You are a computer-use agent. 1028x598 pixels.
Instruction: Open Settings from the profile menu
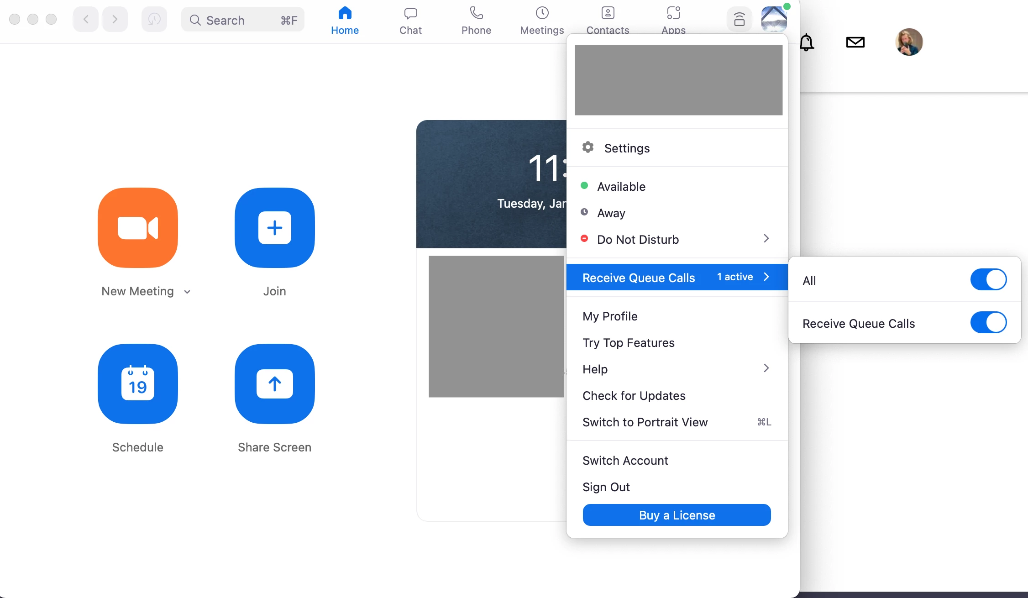(626, 148)
